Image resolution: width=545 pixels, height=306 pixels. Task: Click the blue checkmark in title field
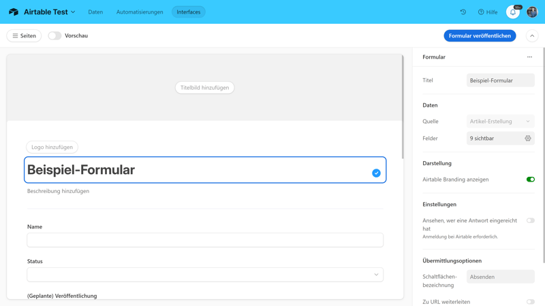click(376, 173)
